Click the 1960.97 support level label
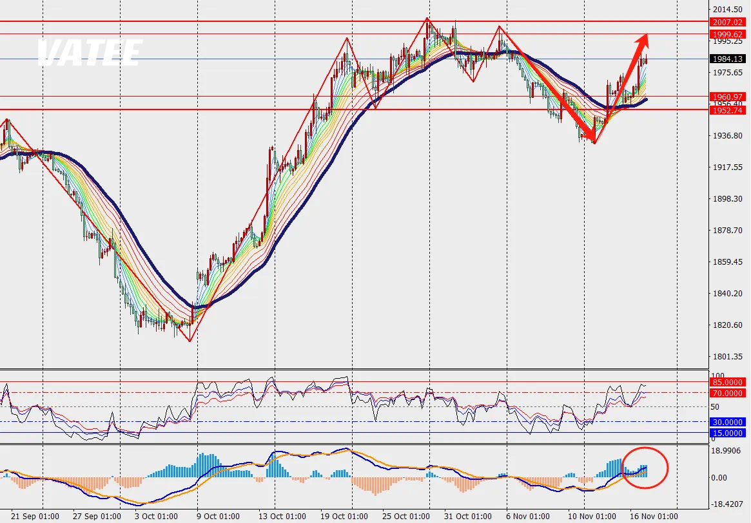 (x=727, y=97)
